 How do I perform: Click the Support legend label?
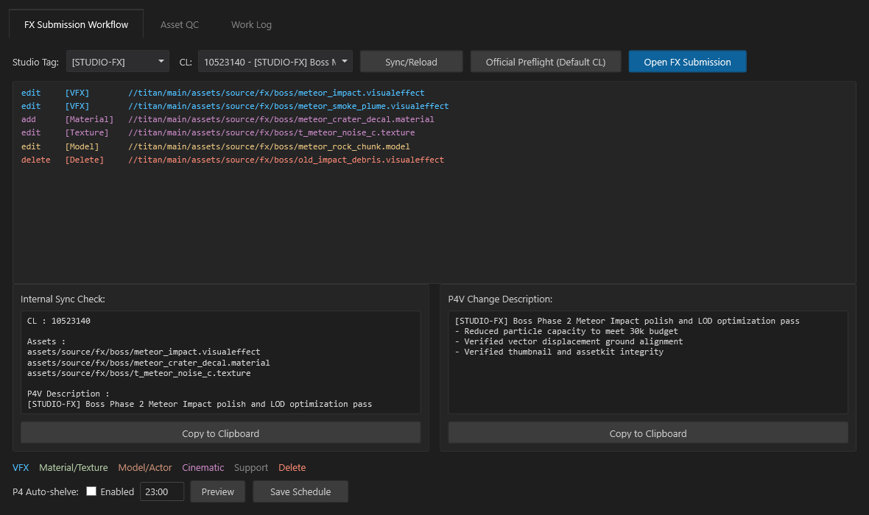pos(251,467)
